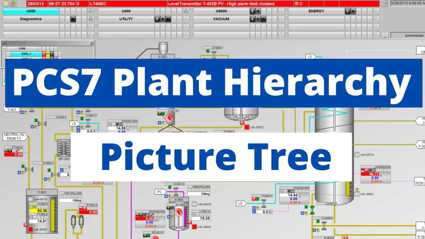Open the ENERGY area button
This screenshot has width=425, height=239.
coord(316,11)
